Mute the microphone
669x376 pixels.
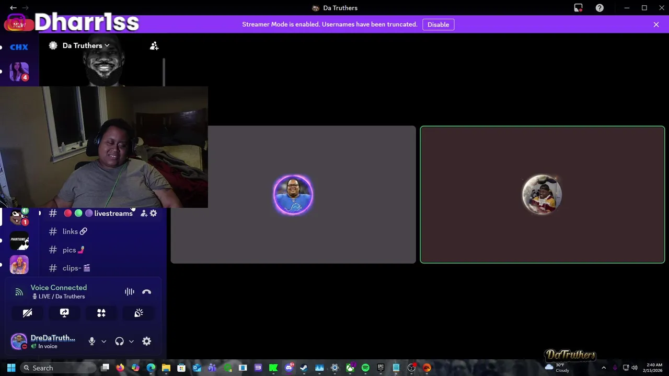click(92, 341)
